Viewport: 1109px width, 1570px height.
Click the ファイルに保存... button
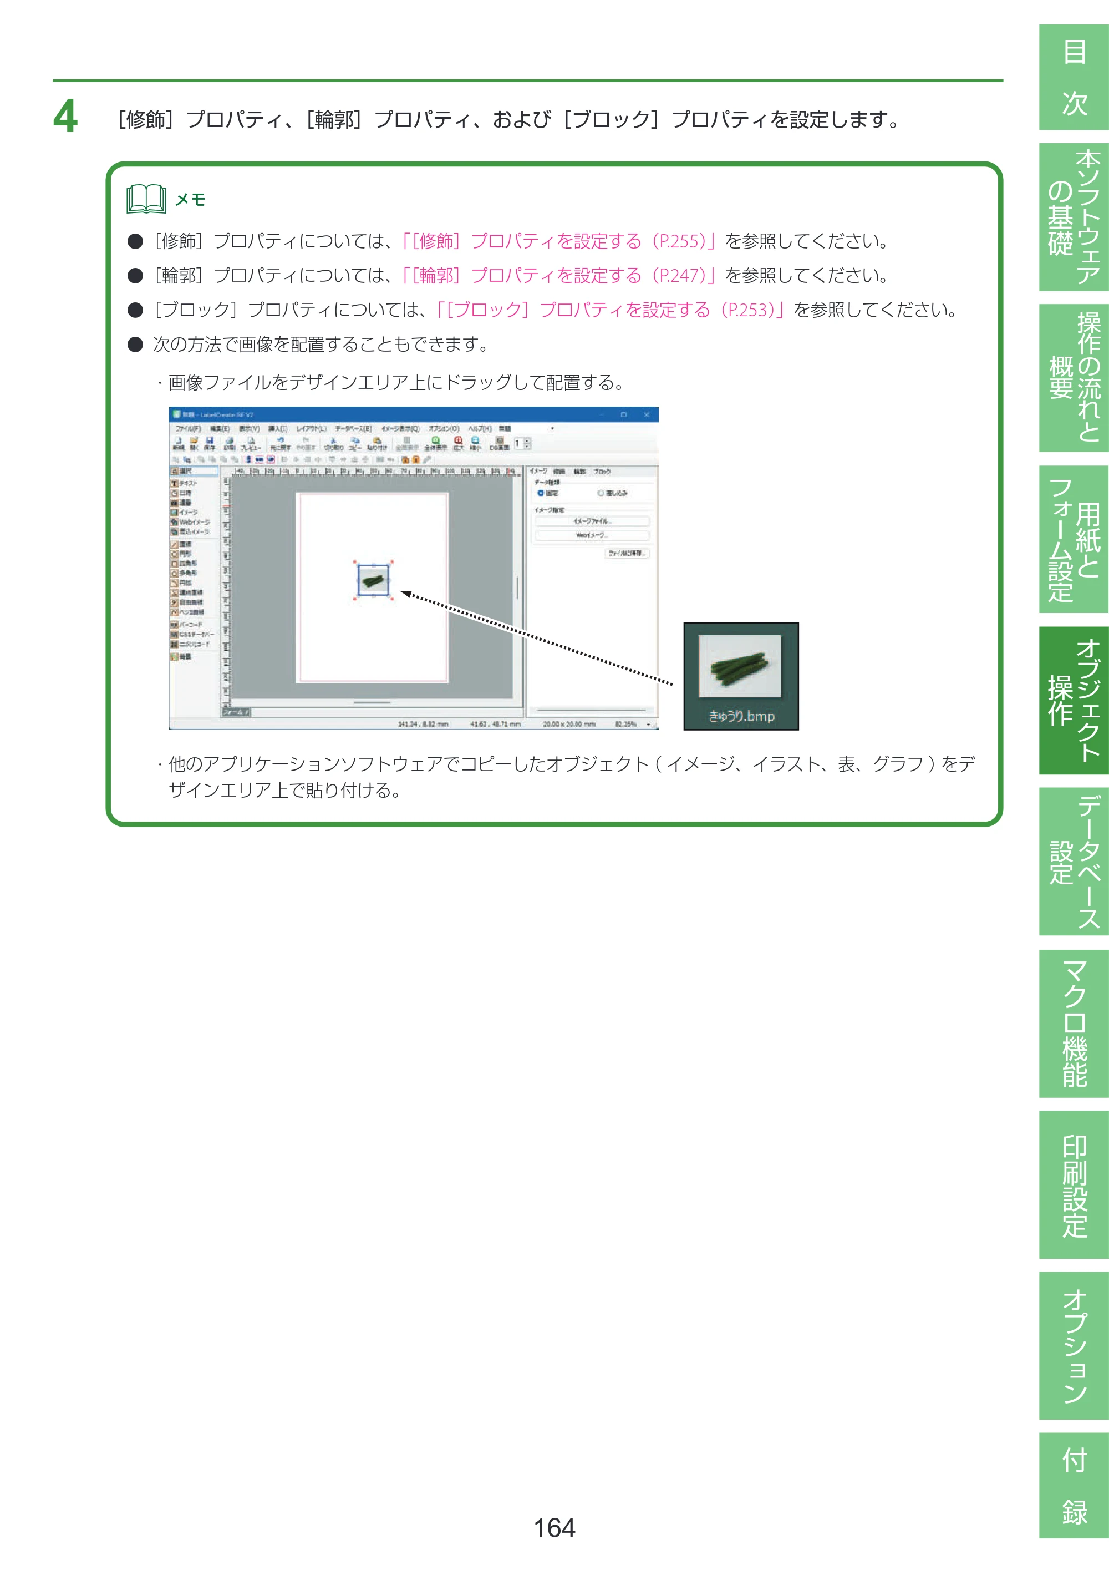627,553
